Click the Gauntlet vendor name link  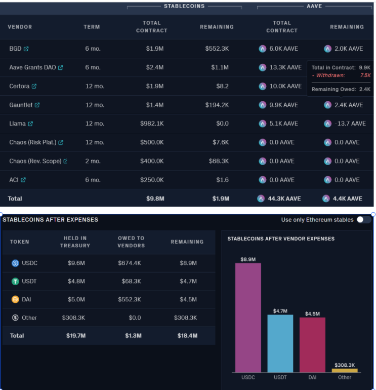(21, 105)
